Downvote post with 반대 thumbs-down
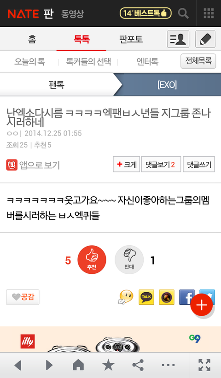The width and height of the screenshot is (221, 378). pos(129,260)
